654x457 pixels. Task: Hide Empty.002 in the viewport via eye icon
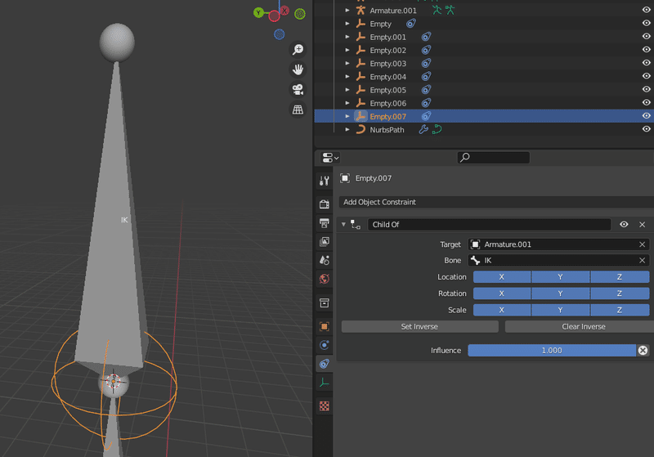pyautogui.click(x=646, y=50)
